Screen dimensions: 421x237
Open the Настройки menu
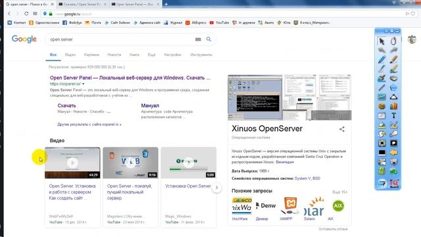172,55
